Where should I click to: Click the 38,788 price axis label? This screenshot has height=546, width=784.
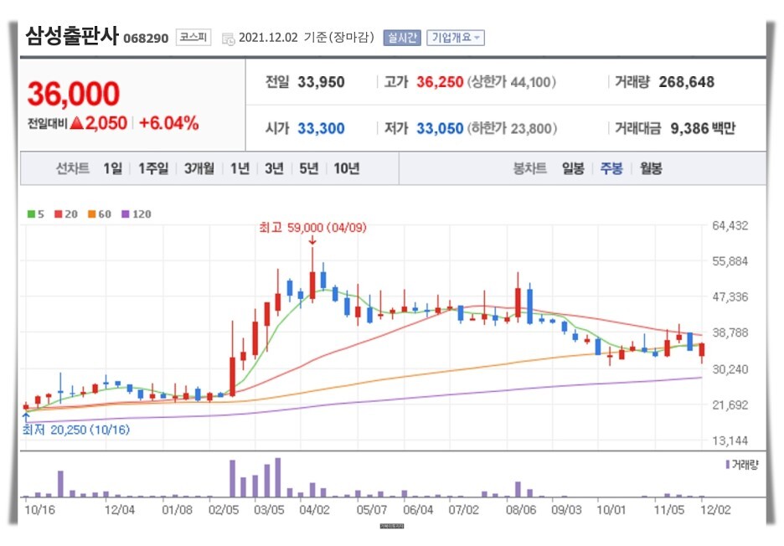(x=730, y=333)
